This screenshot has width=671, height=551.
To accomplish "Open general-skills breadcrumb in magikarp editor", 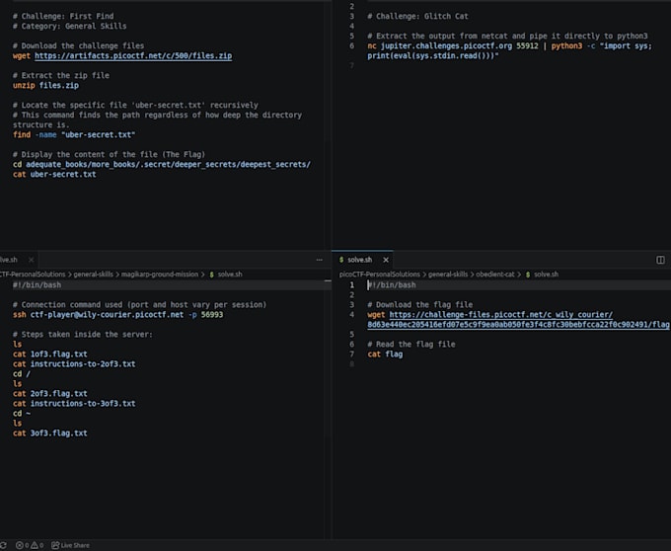I will [x=94, y=274].
